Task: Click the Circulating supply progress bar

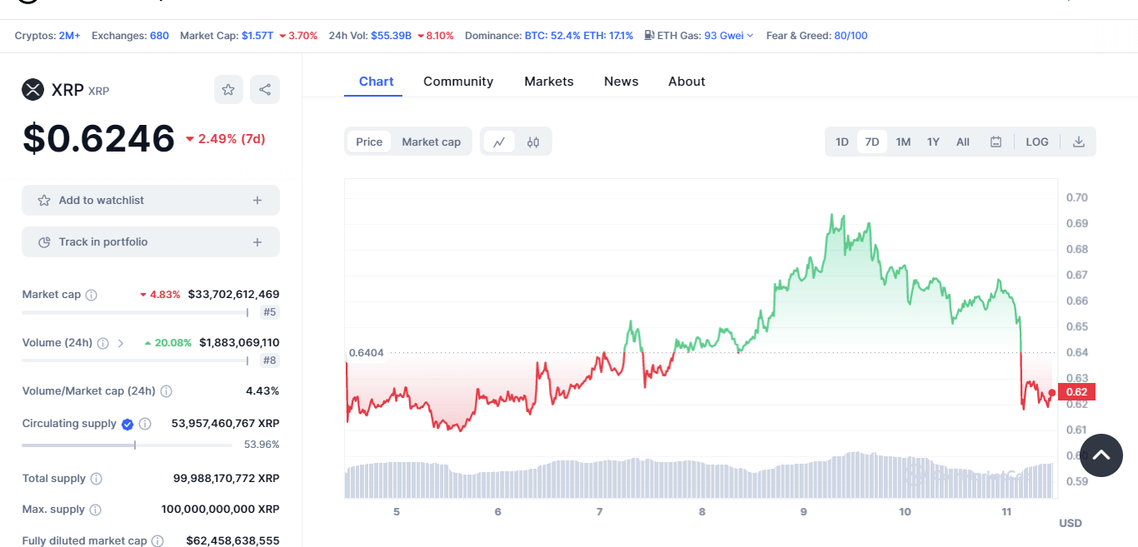Action: coord(127,445)
